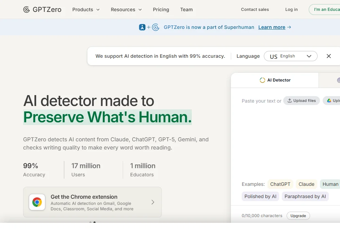Open the Team page
Image resolution: width=340 pixels, height=231 pixels.
click(186, 10)
